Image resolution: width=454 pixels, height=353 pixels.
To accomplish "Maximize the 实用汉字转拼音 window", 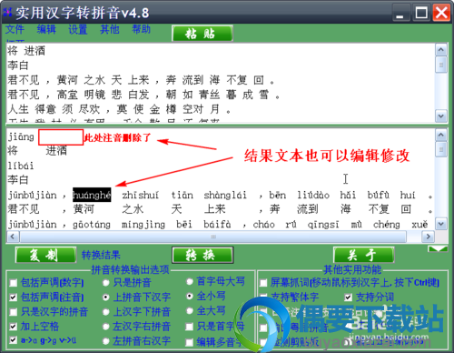I will coord(421,13).
